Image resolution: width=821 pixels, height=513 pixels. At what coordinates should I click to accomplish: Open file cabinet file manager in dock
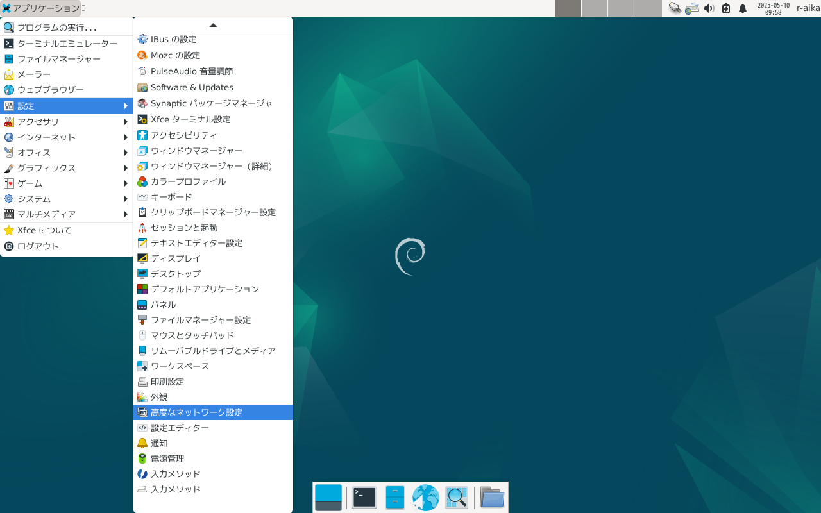(x=395, y=498)
